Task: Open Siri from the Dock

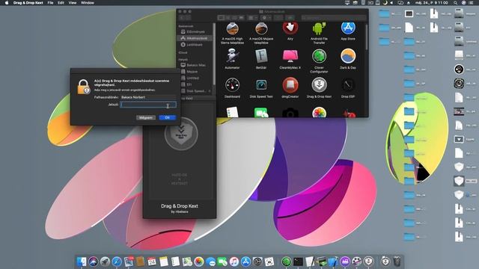Action: point(93,262)
